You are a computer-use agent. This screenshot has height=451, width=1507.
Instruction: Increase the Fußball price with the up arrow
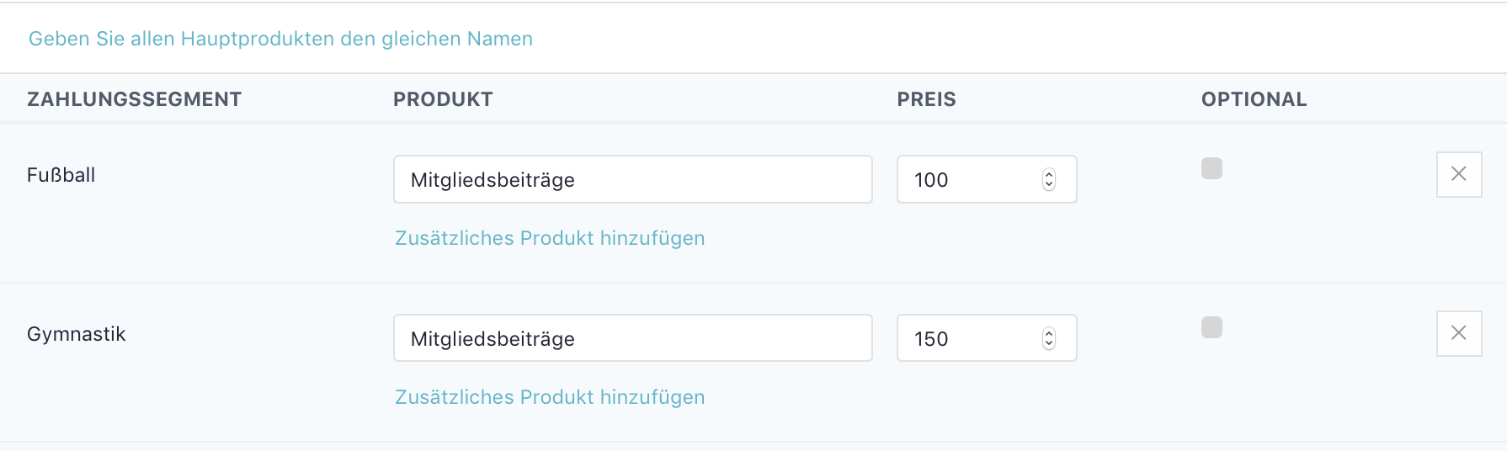coord(1049,174)
